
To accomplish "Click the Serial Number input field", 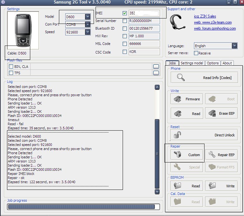I will click(144, 21).
